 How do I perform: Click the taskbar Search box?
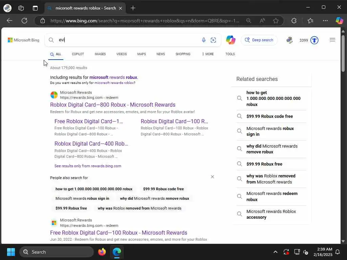tap(57, 252)
